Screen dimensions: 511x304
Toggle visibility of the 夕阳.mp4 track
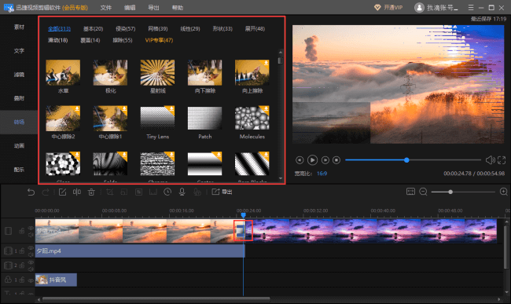31,248
